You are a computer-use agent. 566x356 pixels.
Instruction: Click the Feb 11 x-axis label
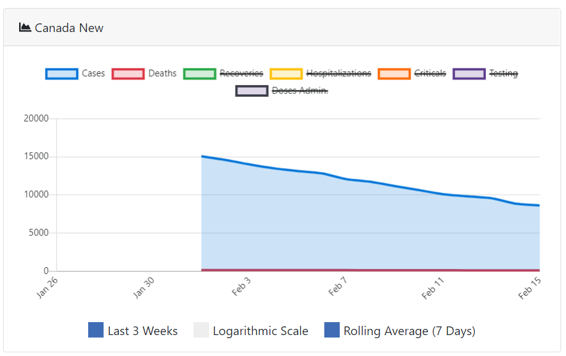point(433,288)
